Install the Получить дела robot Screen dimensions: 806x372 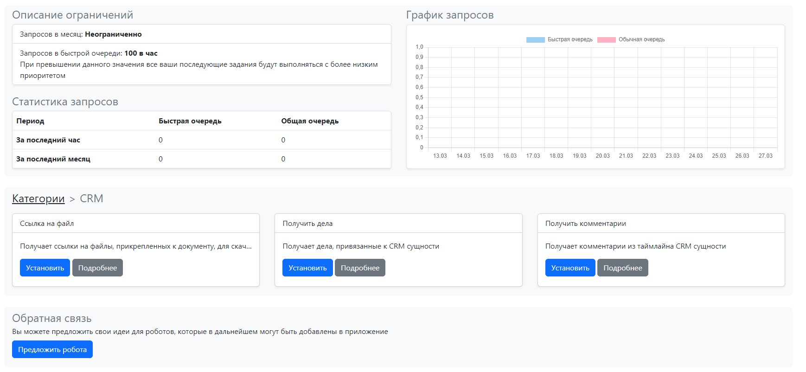coord(307,268)
